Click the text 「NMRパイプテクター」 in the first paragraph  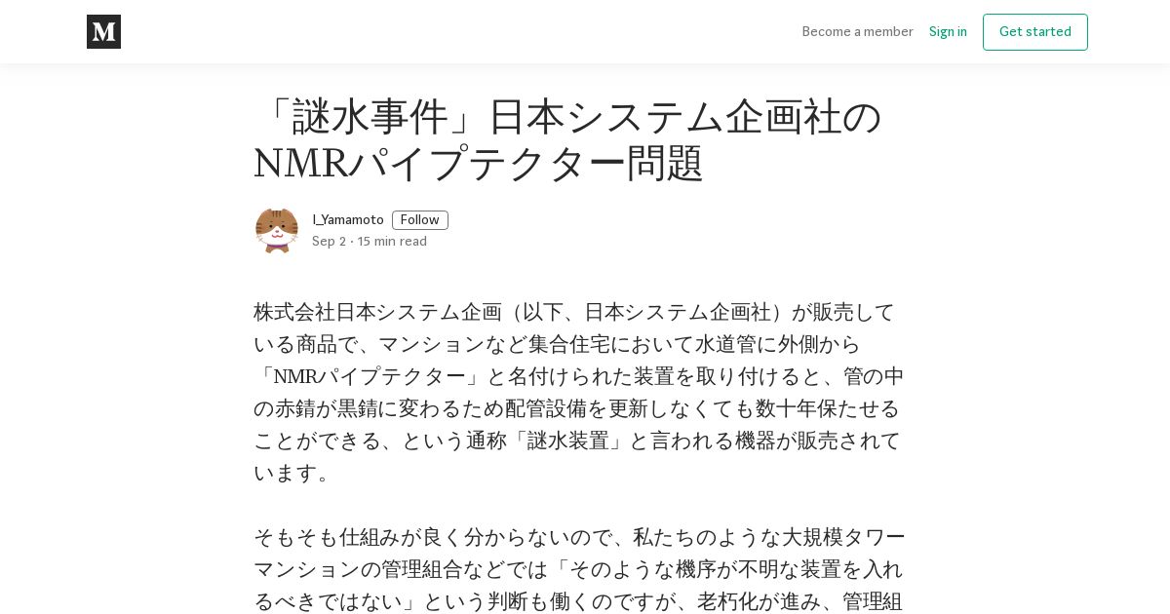370,376
